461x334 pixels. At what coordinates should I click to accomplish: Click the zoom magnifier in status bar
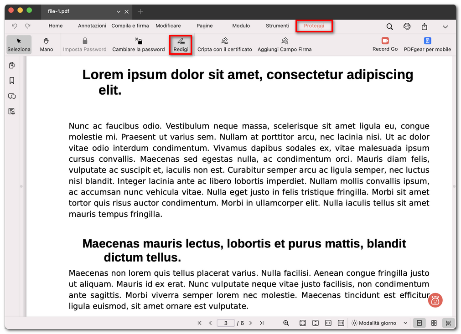(x=286, y=323)
